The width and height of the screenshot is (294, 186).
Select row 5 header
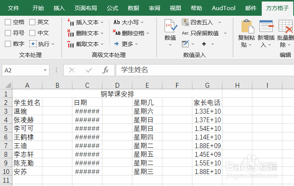(6, 128)
